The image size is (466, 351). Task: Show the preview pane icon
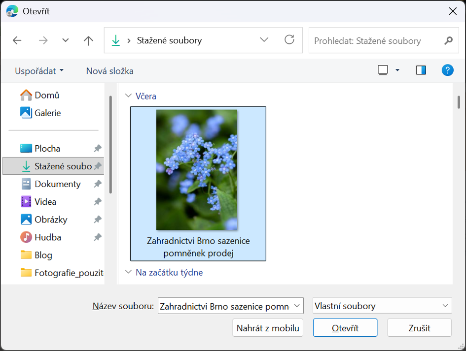pos(421,70)
